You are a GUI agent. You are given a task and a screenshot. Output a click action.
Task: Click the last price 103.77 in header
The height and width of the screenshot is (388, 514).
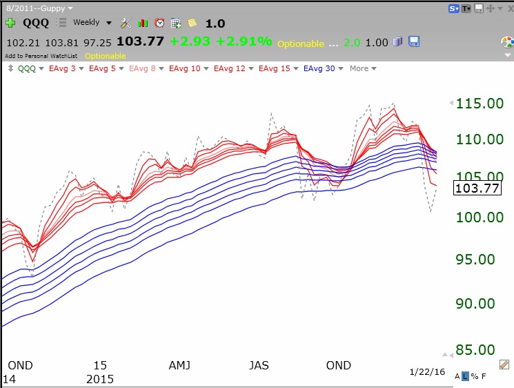[140, 41]
